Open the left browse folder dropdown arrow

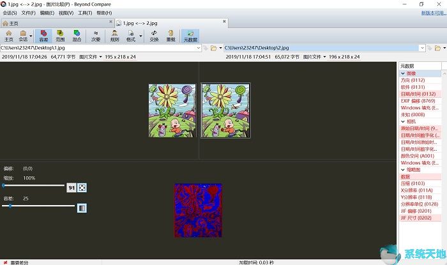[x=220, y=48]
